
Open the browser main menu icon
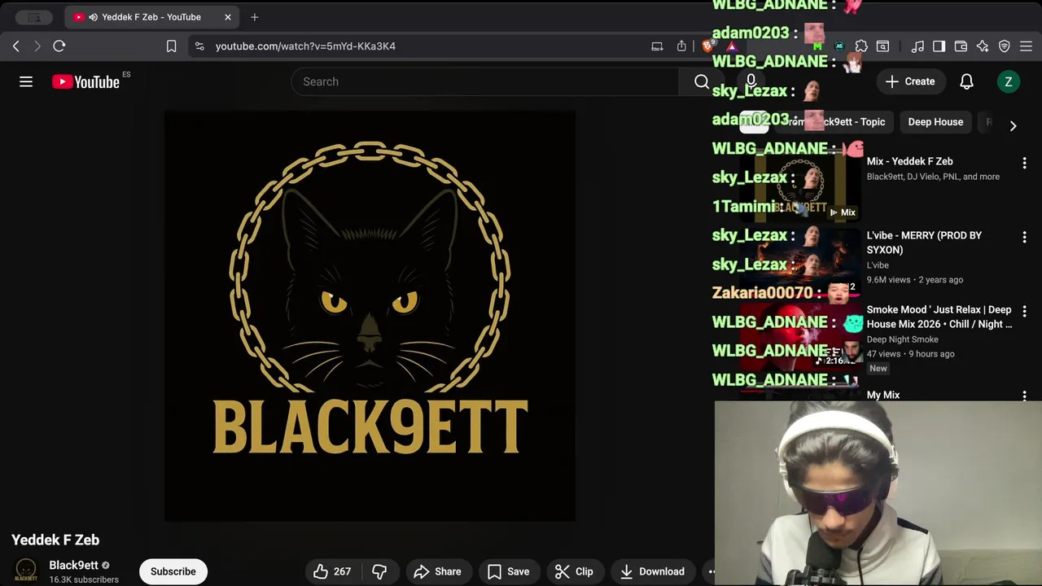coord(1026,46)
